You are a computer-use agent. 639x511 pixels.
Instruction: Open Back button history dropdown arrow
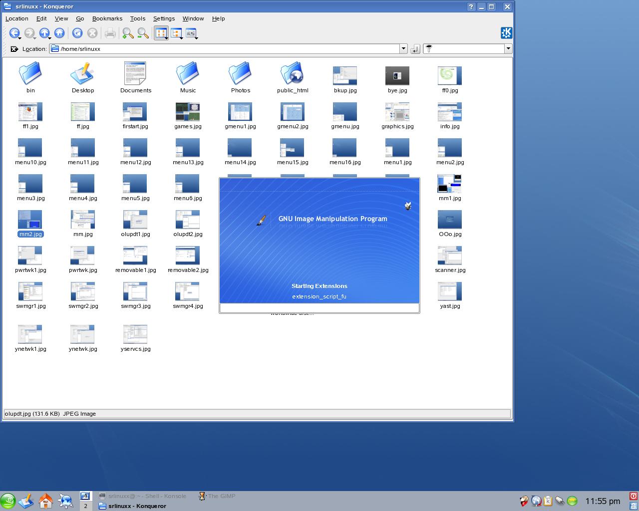coord(19,38)
